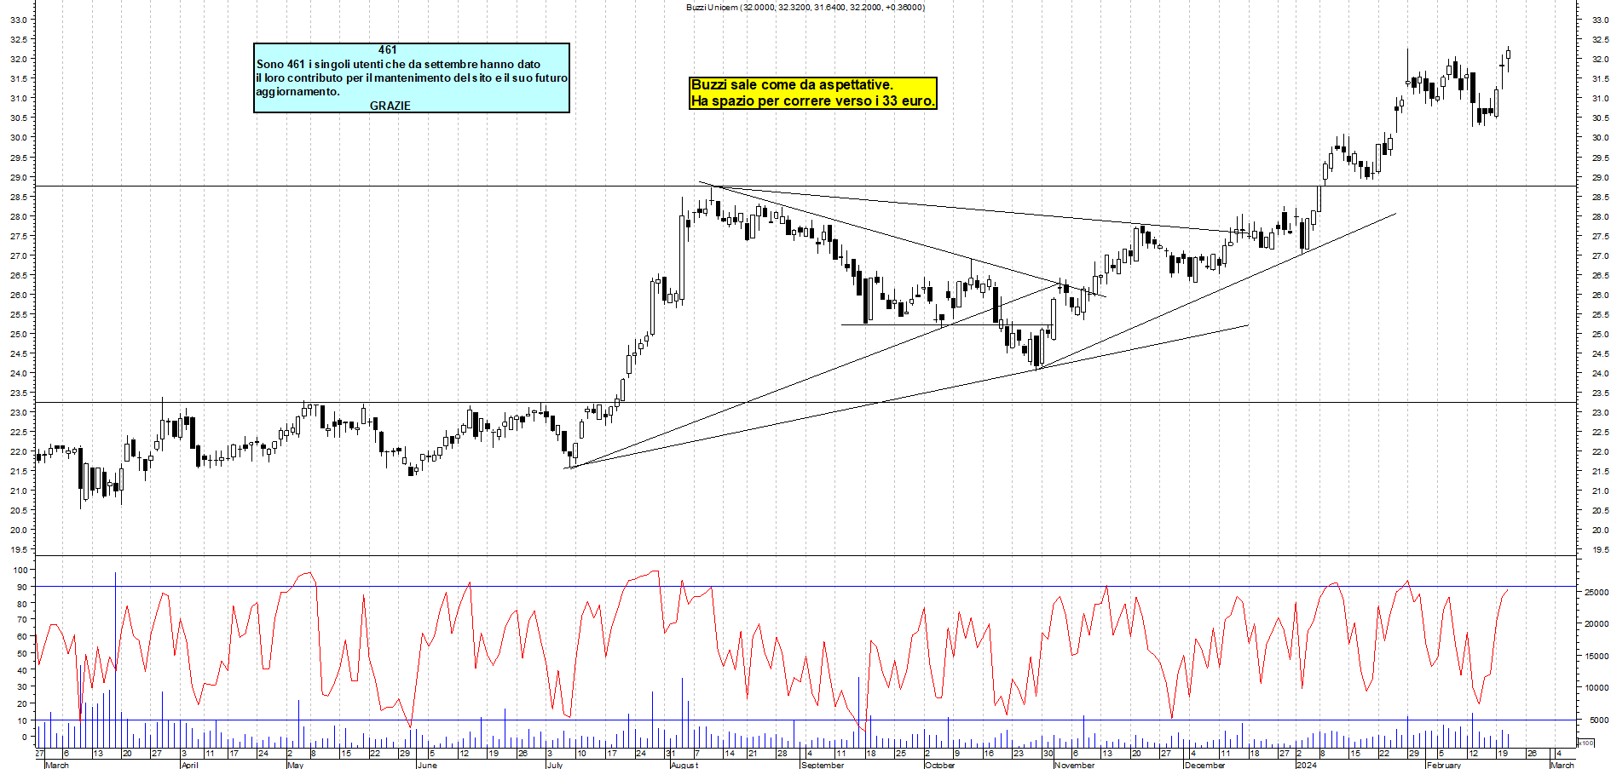Click the 100 label on the oscillator scale
The height and width of the screenshot is (769, 1611).
tap(21, 570)
